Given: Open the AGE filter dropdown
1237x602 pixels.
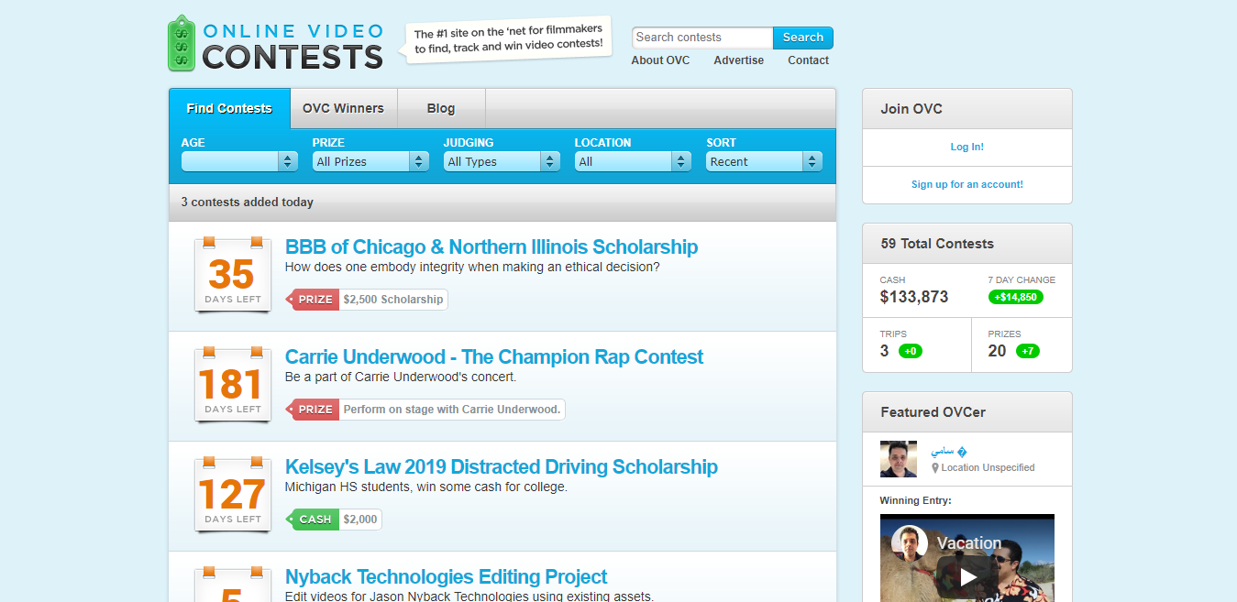Looking at the screenshot, I should click(x=239, y=161).
